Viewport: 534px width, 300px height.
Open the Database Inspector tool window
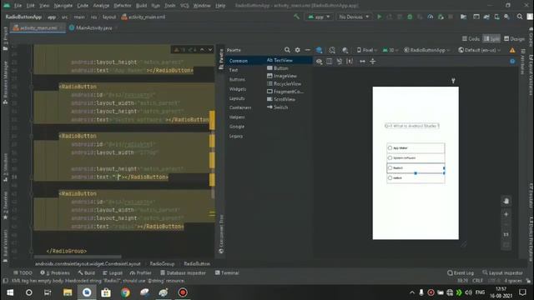click(183, 272)
